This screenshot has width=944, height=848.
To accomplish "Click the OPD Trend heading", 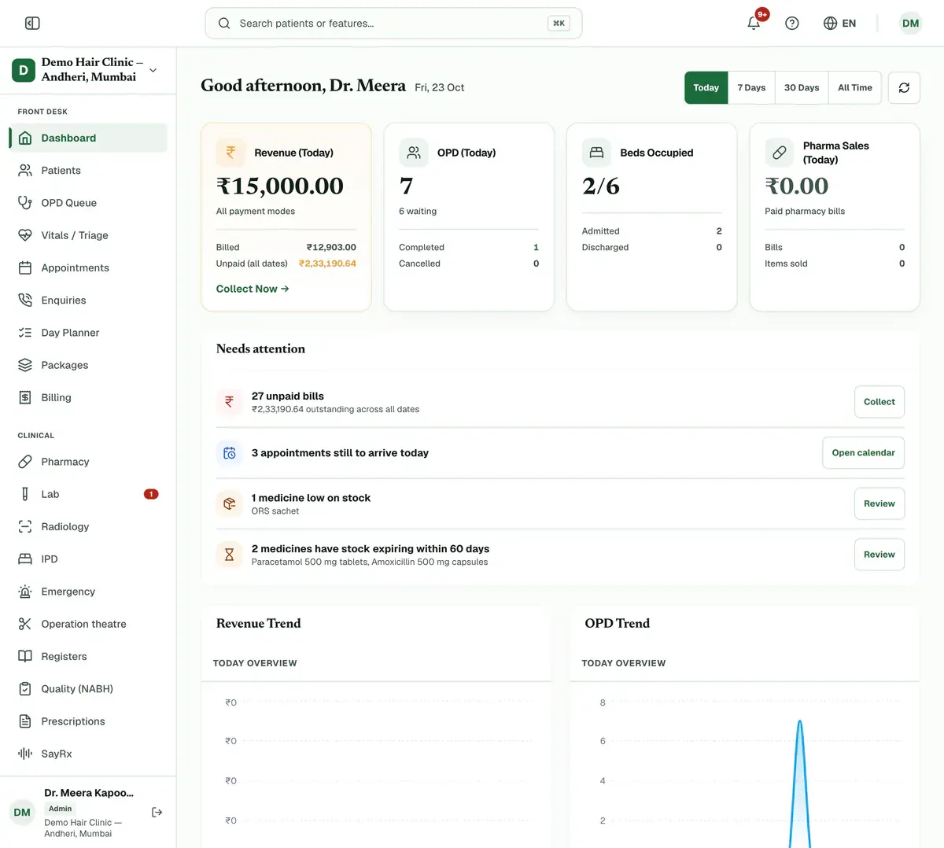I will point(618,623).
